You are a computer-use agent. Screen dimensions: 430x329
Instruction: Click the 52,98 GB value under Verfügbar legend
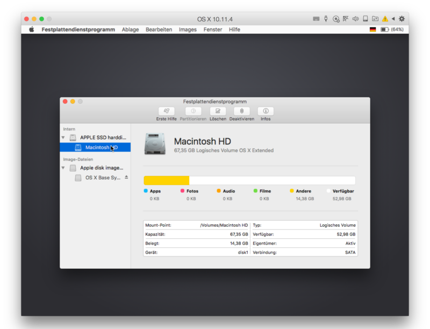click(342, 198)
